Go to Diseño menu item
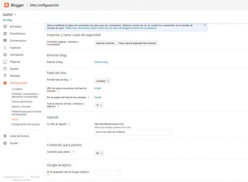 click(14, 69)
